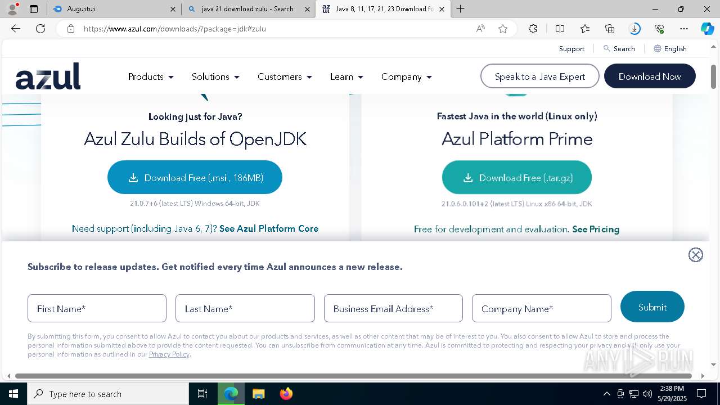The image size is (720, 405).
Task: Open Settings and more ellipsis menu
Action: point(684,29)
